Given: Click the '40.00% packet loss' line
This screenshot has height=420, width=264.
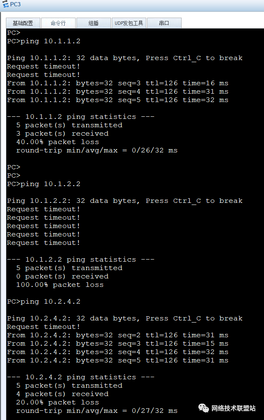Looking at the screenshot, I should 57,142.
